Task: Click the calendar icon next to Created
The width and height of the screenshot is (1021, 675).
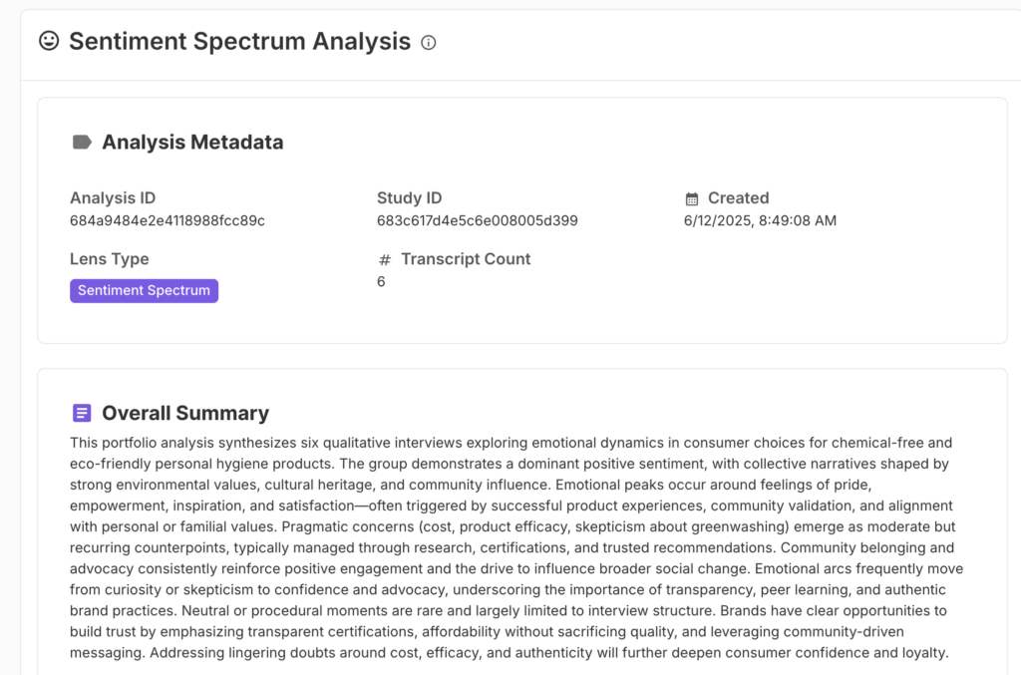Action: click(692, 198)
